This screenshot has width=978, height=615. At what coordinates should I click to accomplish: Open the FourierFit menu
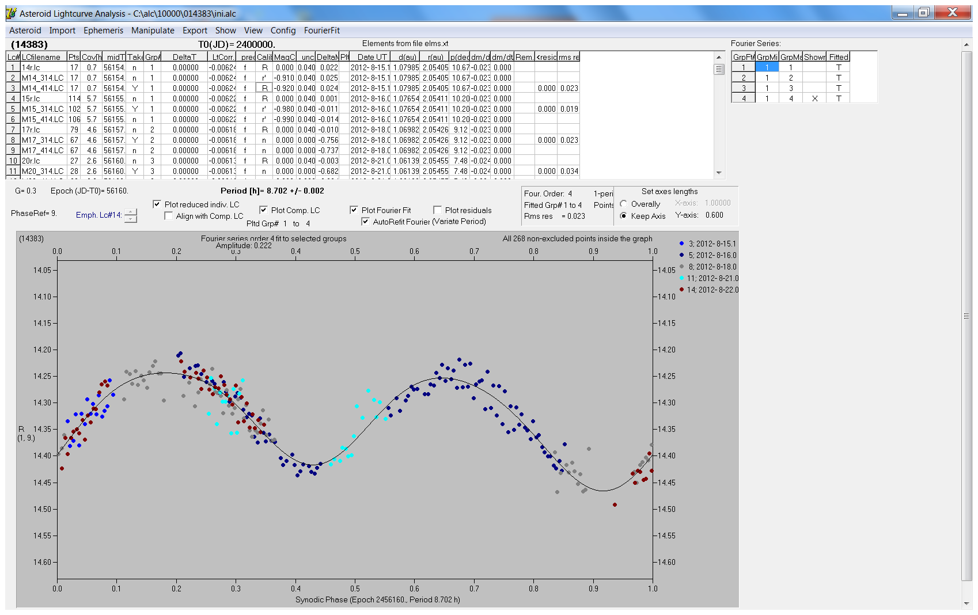(x=322, y=31)
